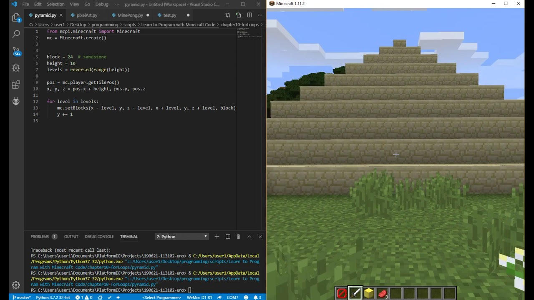Click line number 10 in the editor gutter

pos(36,89)
